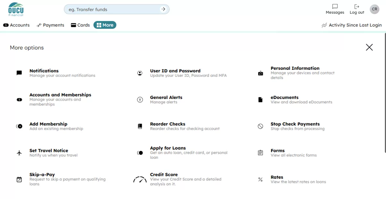
Task: Open the Accounts navigation tab
Action: (16, 25)
